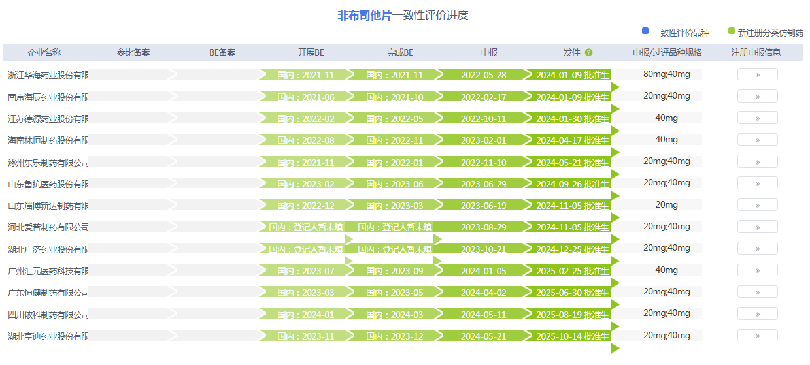Expand registration info for 南京海辰药业 row
This screenshot has width=810, height=365.
[757, 97]
